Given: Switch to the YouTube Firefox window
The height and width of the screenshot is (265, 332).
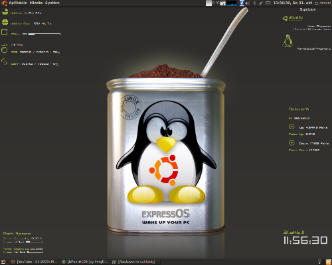Looking at the screenshot, I should coord(34,262).
